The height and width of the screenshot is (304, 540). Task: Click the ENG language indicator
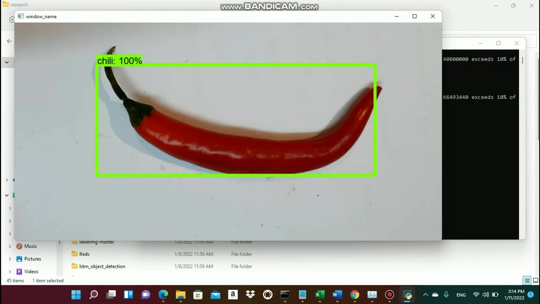point(461,295)
